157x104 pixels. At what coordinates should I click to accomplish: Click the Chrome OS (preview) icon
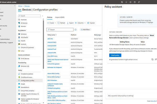coord(19,48)
